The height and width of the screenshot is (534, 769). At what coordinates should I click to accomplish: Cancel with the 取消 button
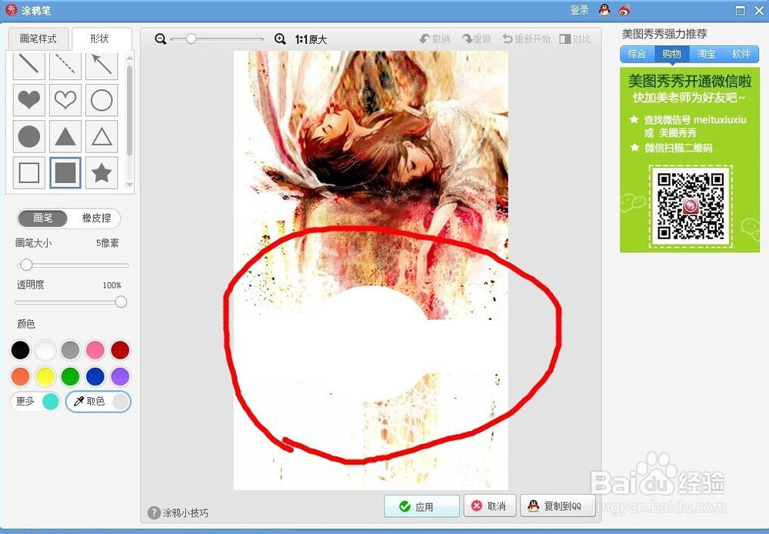pos(489,506)
